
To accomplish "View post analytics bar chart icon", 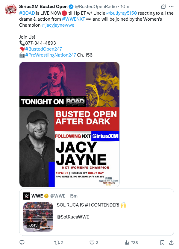I will (127, 242).
